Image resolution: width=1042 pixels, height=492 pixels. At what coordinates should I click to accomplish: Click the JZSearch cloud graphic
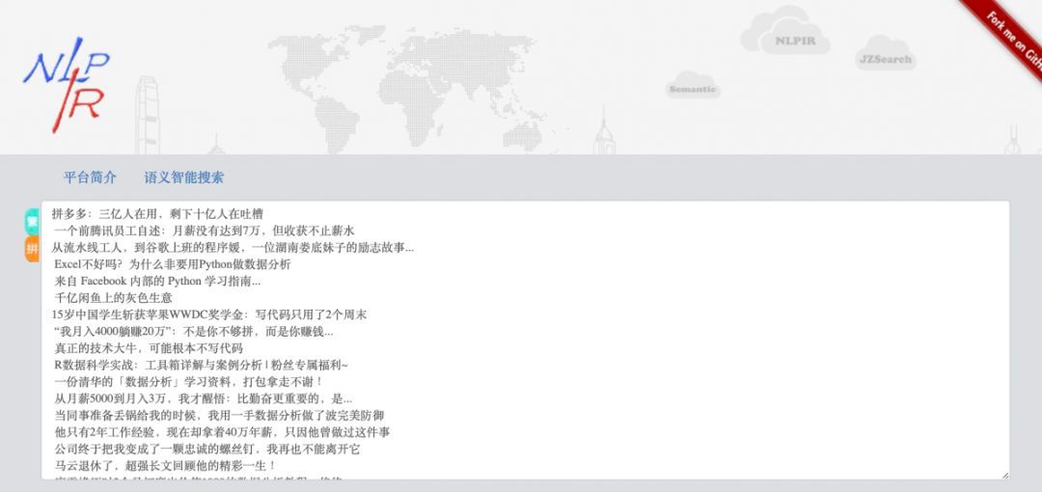coord(885,59)
